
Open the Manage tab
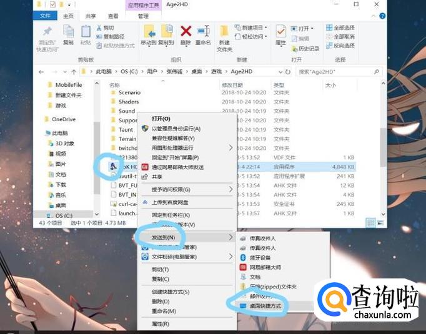(x=143, y=16)
